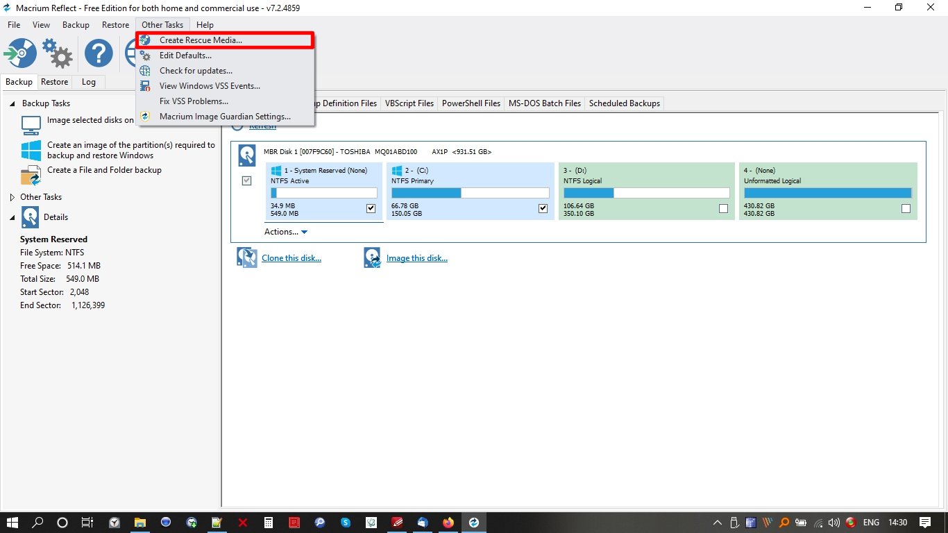The height and width of the screenshot is (533, 948).
Task: Choose Edit Defaults from the menu
Action: tap(225, 56)
